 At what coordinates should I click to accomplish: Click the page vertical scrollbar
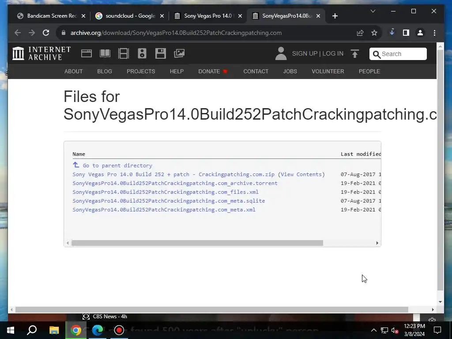pos(440,170)
